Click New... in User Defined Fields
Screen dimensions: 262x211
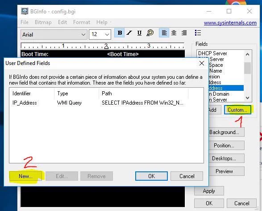click(25, 176)
